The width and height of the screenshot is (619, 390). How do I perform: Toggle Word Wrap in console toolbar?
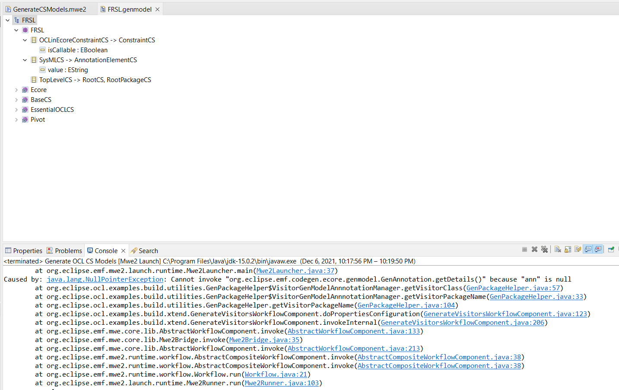(x=578, y=250)
